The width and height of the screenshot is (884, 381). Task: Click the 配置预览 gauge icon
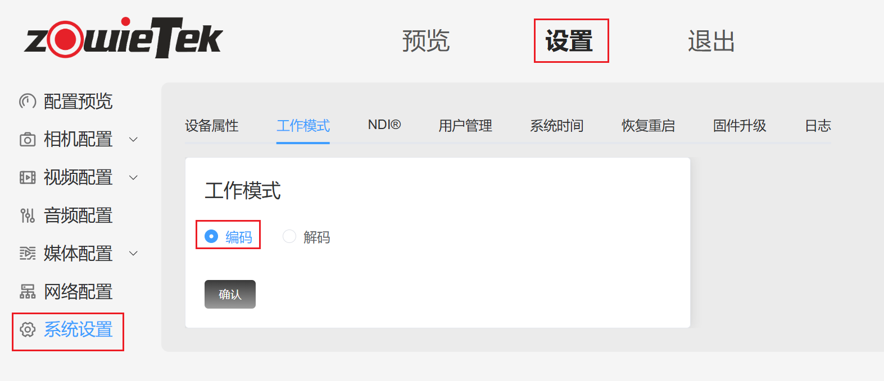28,101
